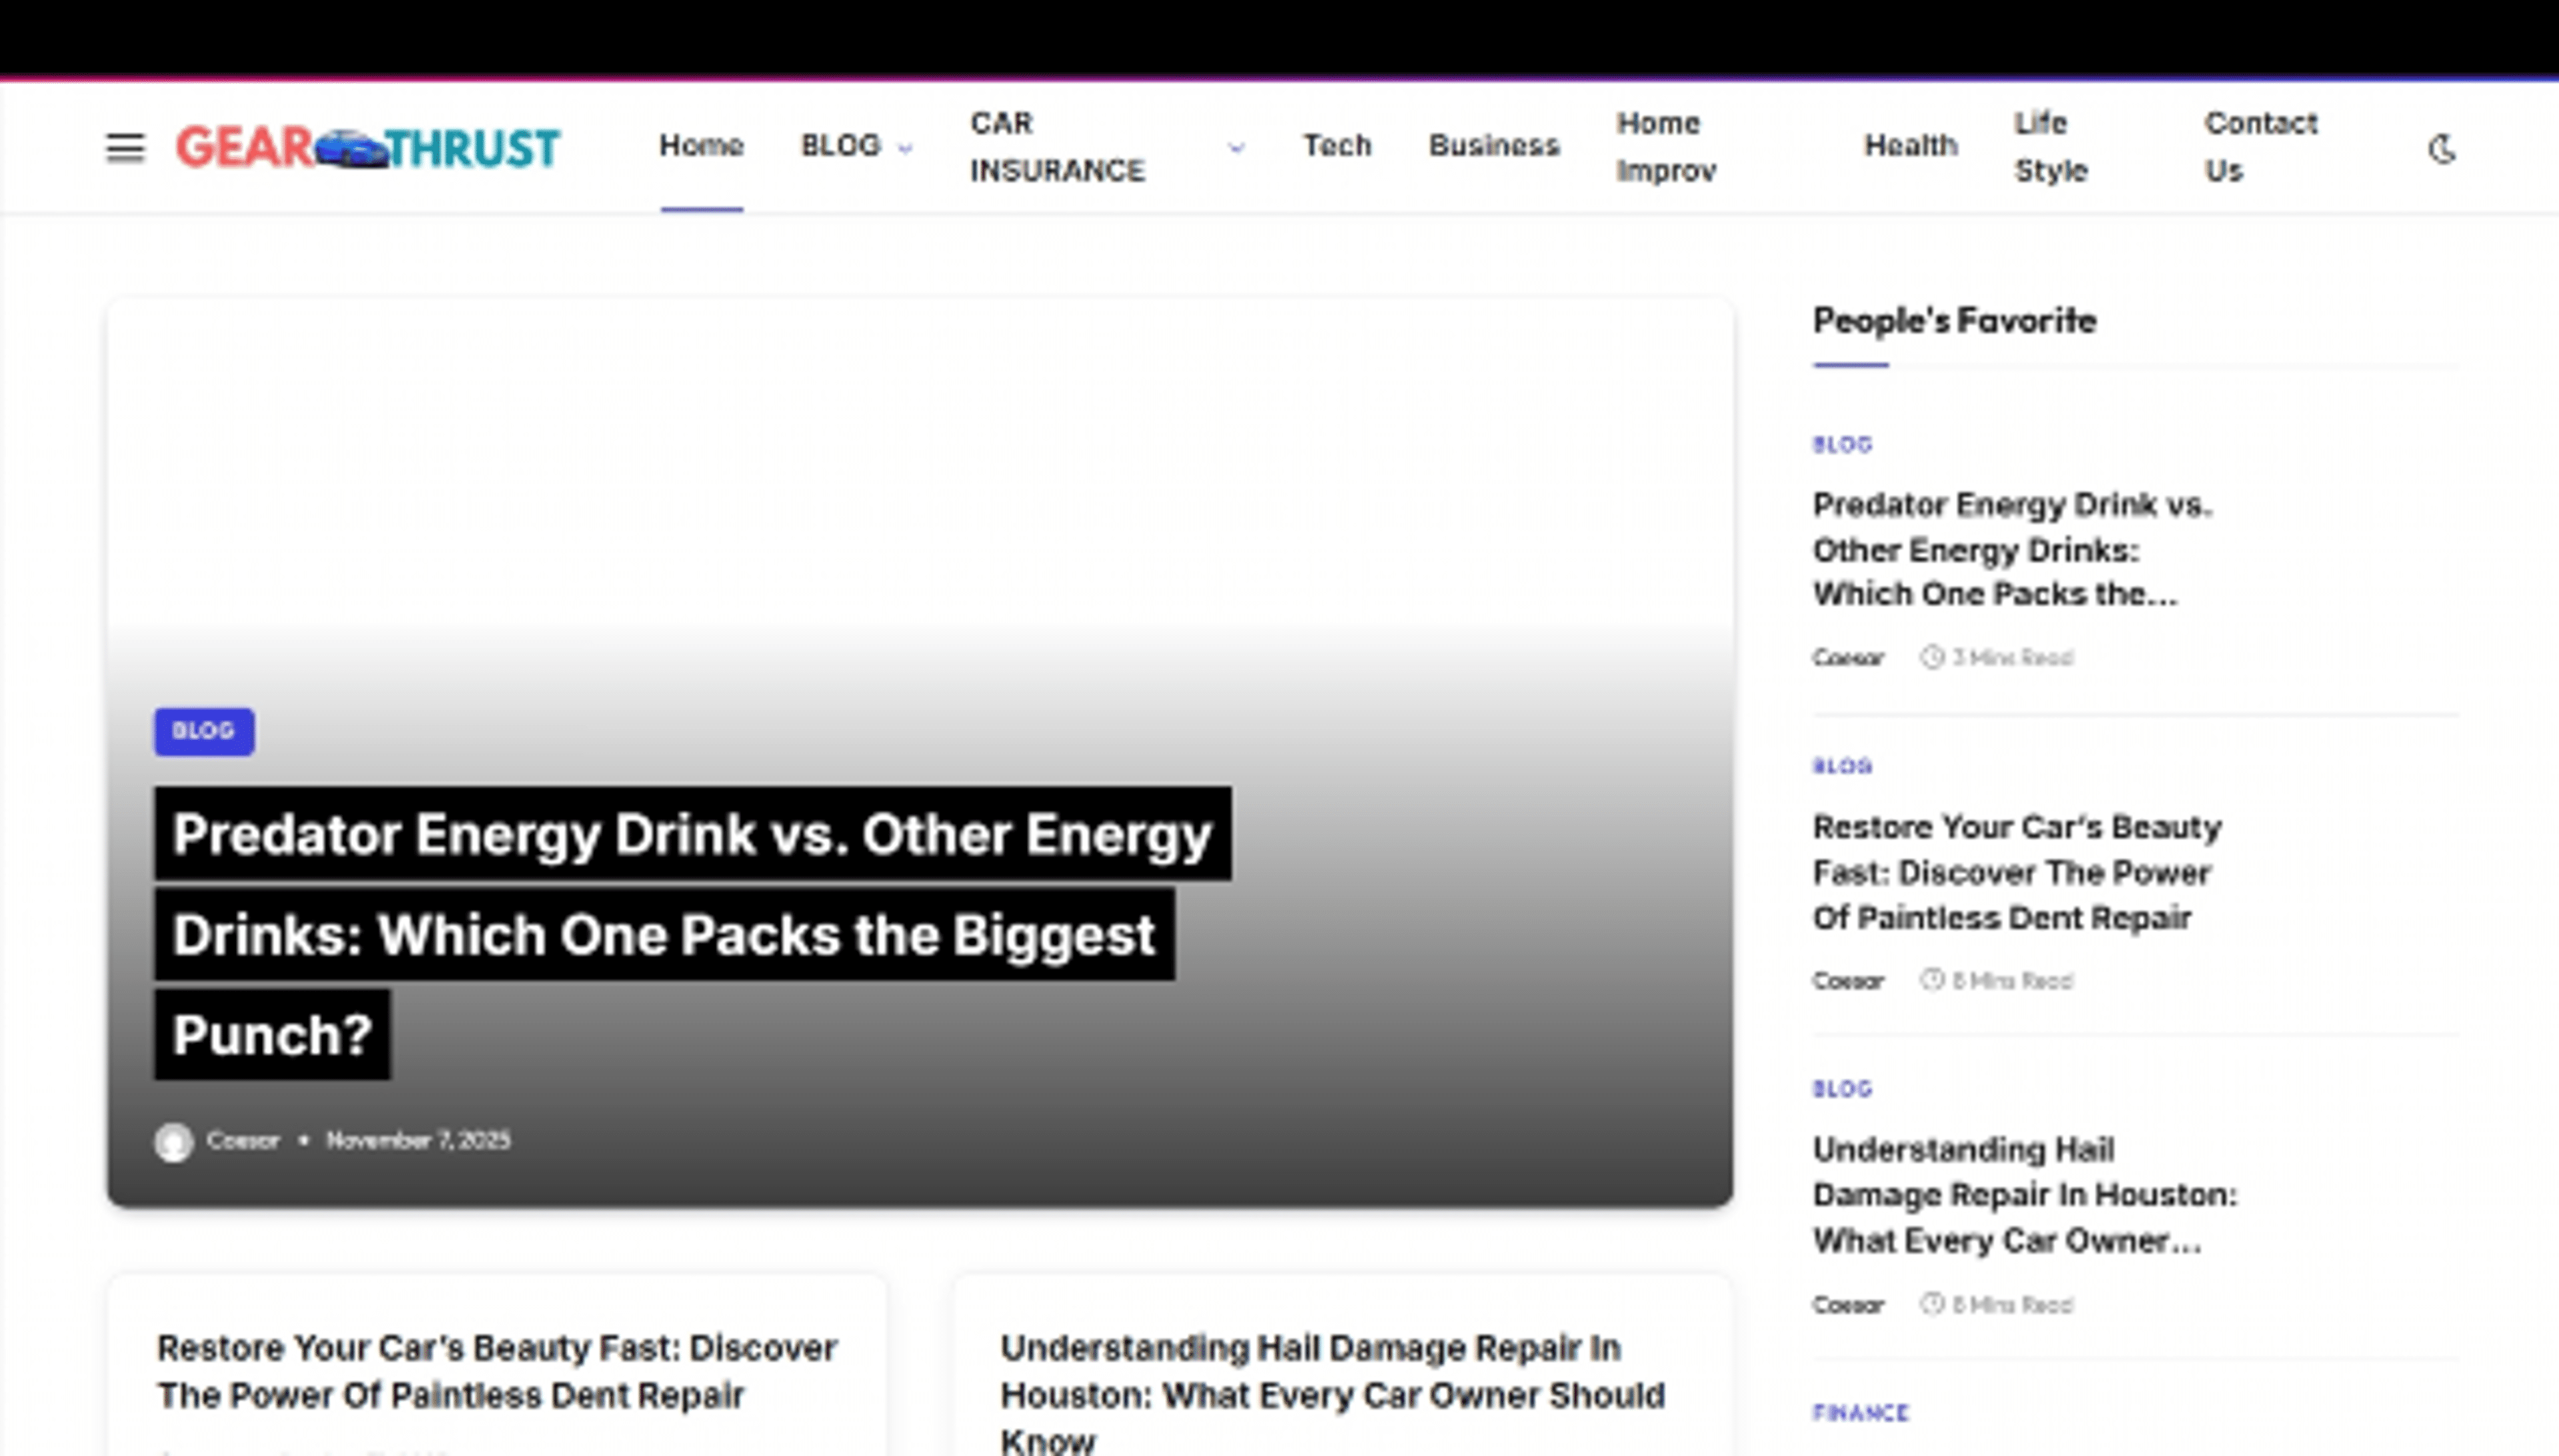Open sidebar Understanding Hail Damage Repair article
The image size is (2559, 1456).
(2023, 1194)
